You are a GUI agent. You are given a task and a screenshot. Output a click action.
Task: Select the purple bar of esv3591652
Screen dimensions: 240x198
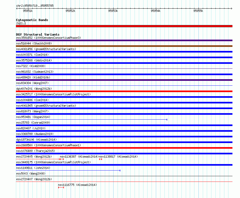[124, 40]
